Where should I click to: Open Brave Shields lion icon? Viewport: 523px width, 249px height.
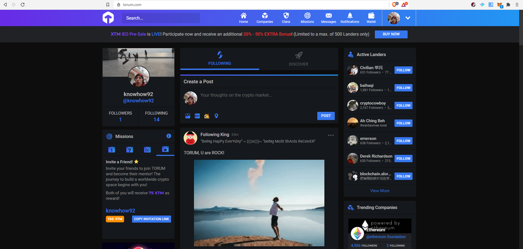(395, 4)
